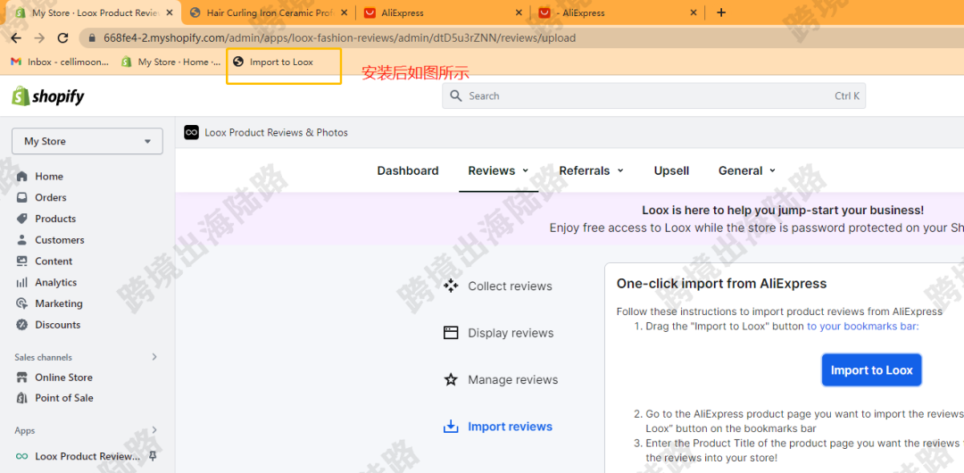Reload the page with the refresh icon
The image size is (964, 473).
(x=62, y=38)
